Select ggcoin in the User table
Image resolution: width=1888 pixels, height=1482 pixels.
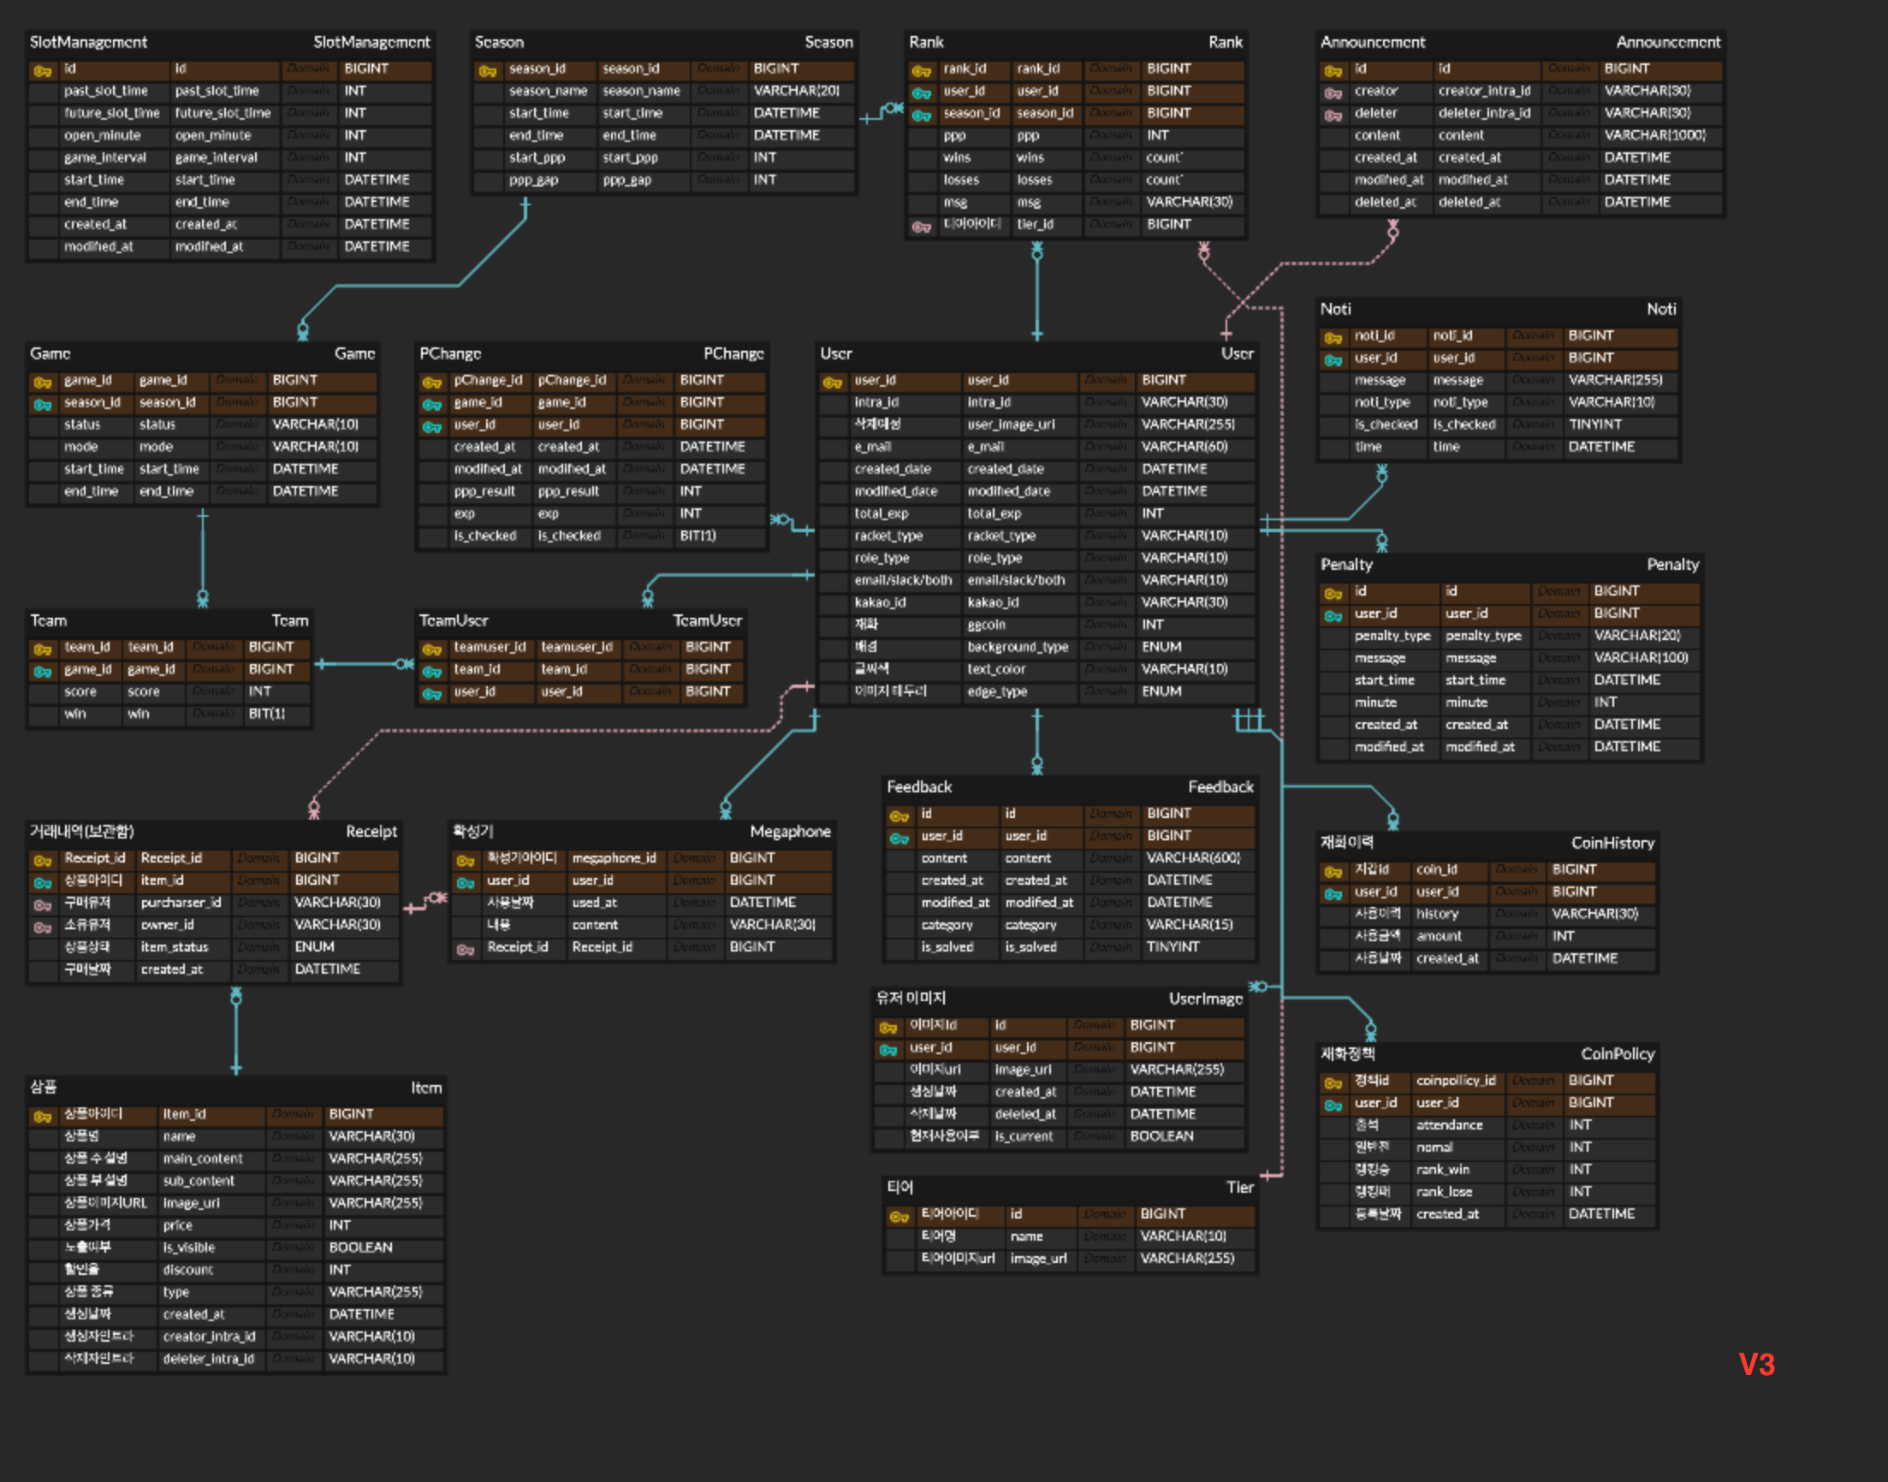987,625
